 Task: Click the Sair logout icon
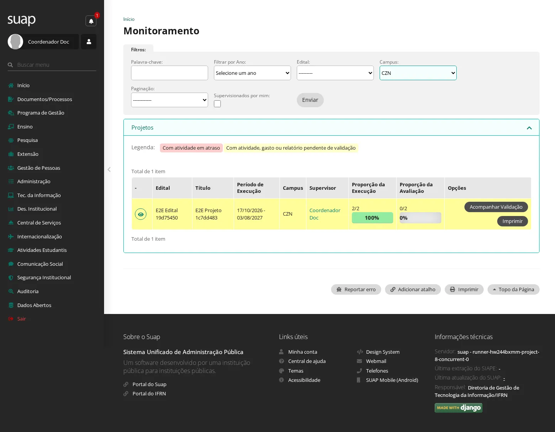[11, 319]
